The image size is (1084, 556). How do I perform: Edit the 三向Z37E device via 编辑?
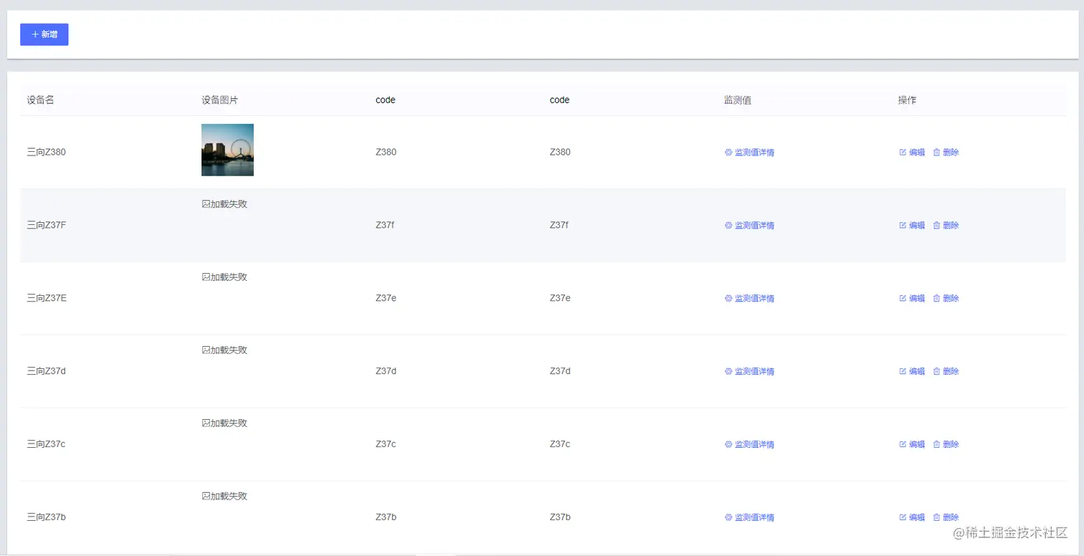[912, 299]
